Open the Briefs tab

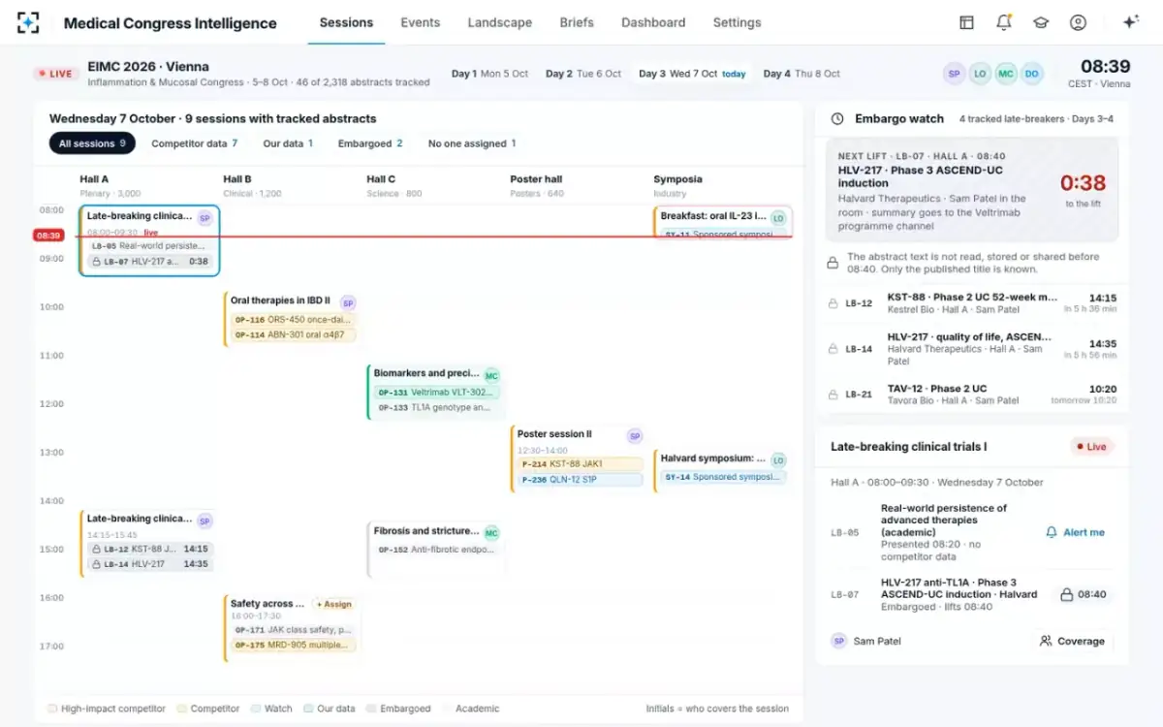point(577,22)
